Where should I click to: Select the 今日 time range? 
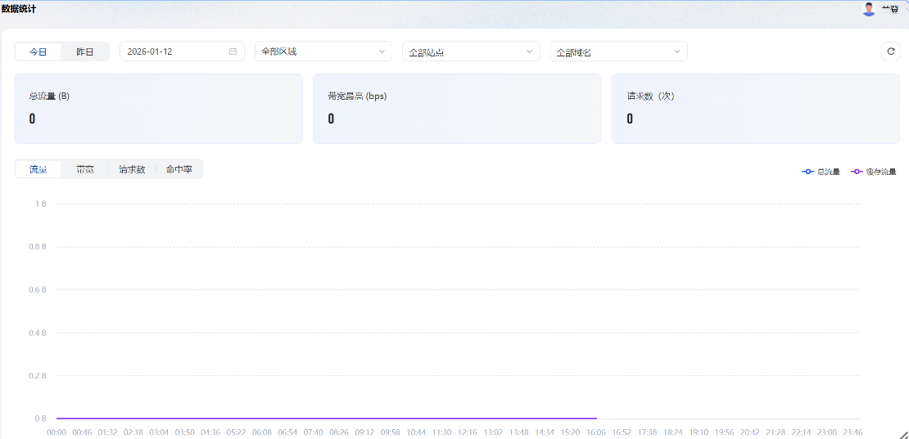coord(38,52)
